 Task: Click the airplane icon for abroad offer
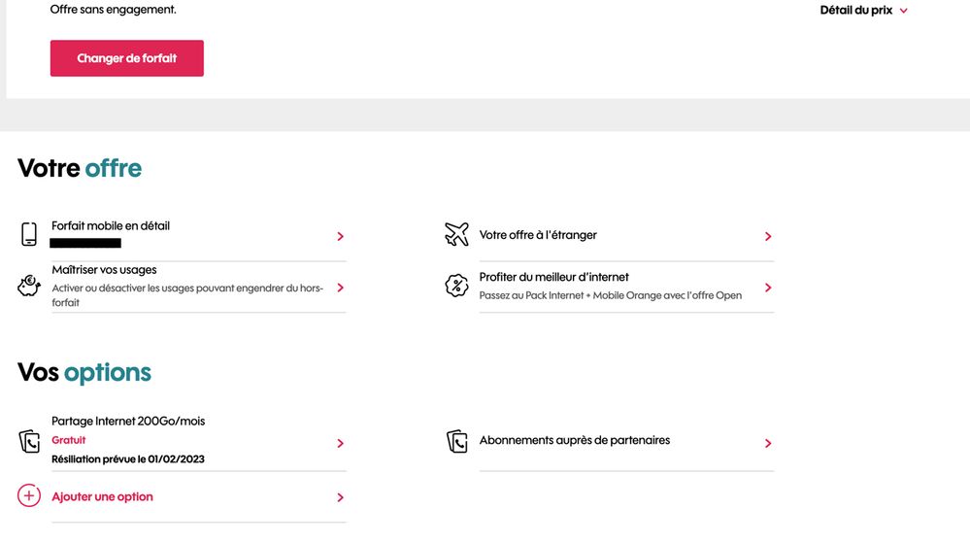[x=456, y=235]
